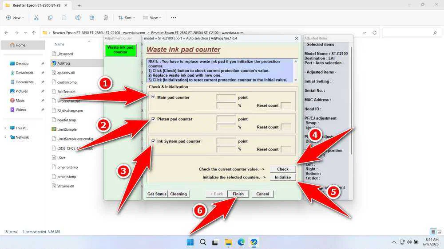Screen dimensions: 444x249
Task: Select Downloads in the navigation pane
Action: pyautogui.click(x=24, y=73)
